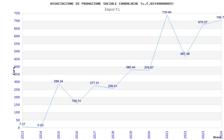Click the 2020 x-axis year label
This screenshot has height=140, width=224.
pyautogui.click(x=149, y=135)
